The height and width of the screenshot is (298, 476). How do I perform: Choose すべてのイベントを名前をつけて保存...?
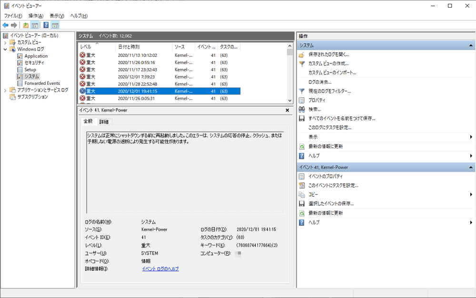pos(341,119)
